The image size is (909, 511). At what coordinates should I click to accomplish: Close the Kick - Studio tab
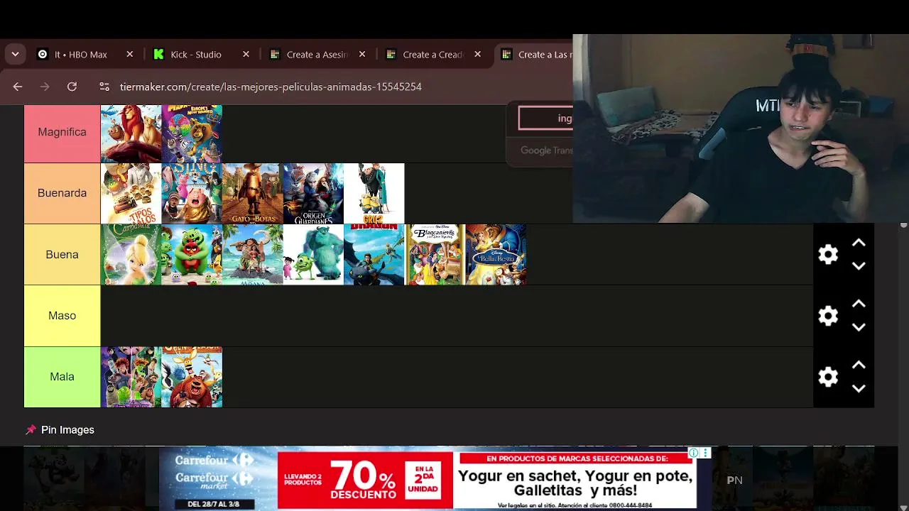coord(246,54)
